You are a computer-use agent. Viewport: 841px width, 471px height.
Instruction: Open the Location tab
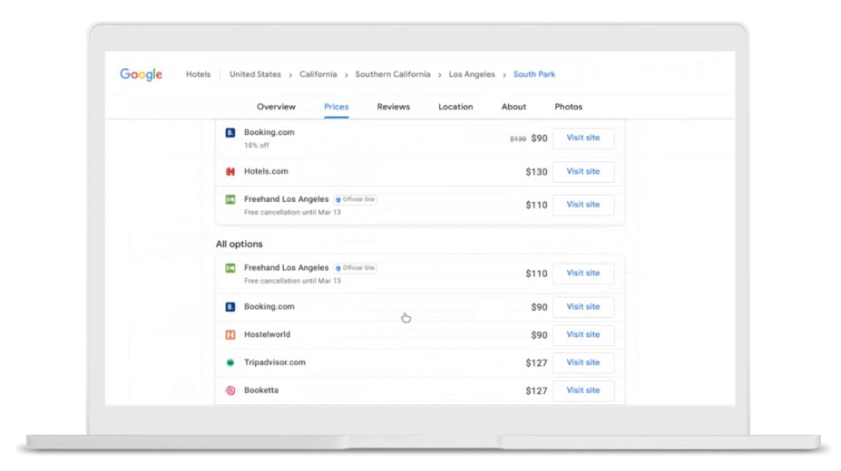click(455, 107)
